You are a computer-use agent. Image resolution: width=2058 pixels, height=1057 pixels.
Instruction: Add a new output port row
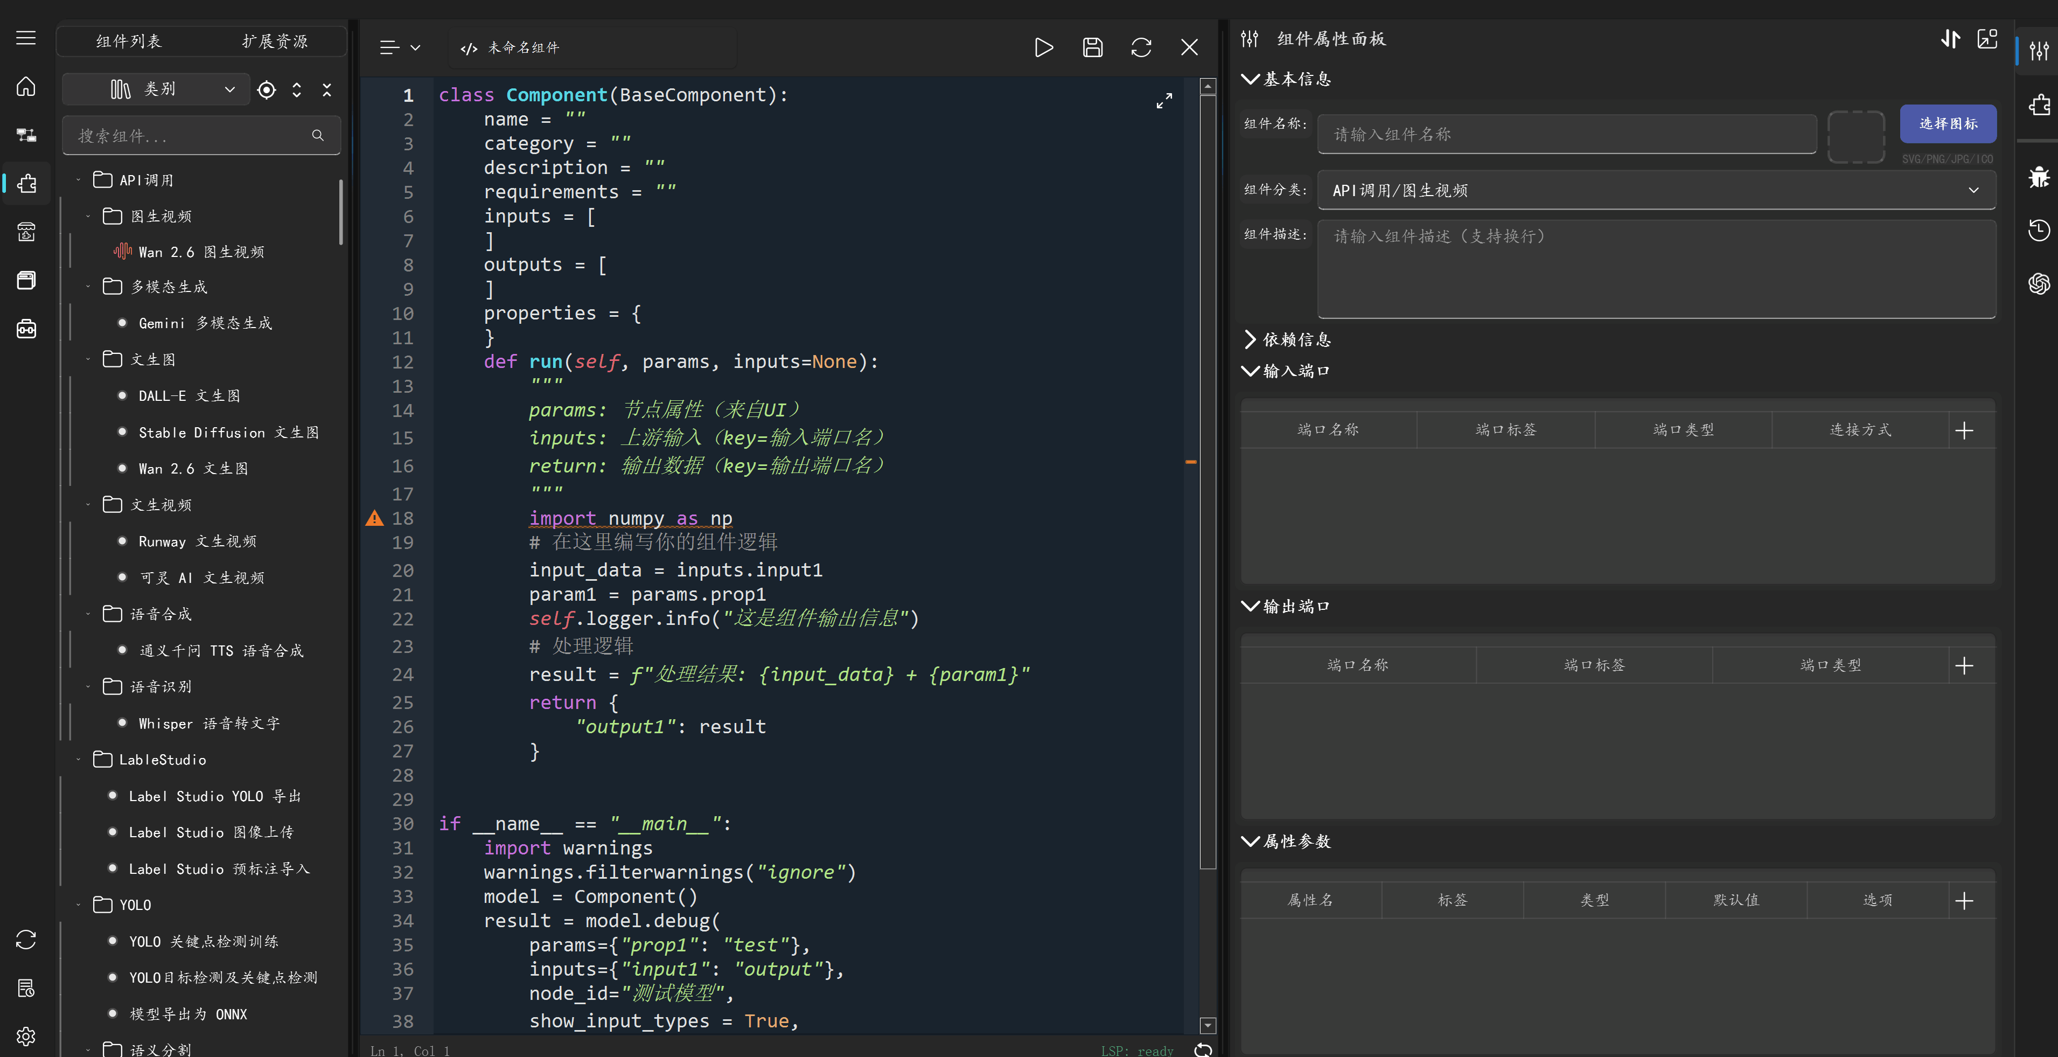click(x=1964, y=665)
